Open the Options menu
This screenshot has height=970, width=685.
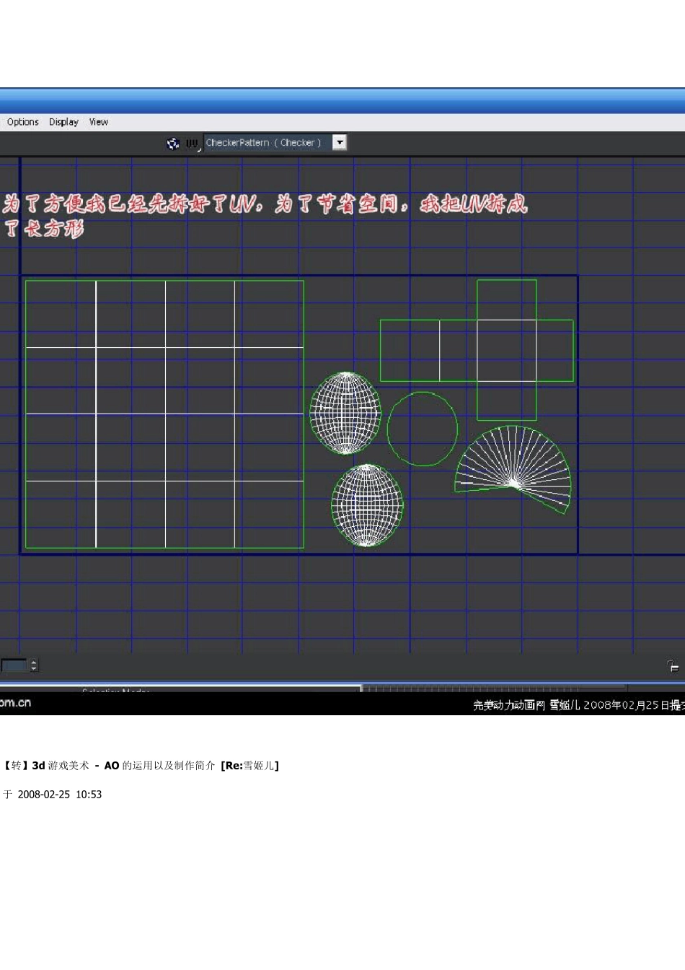coord(23,122)
